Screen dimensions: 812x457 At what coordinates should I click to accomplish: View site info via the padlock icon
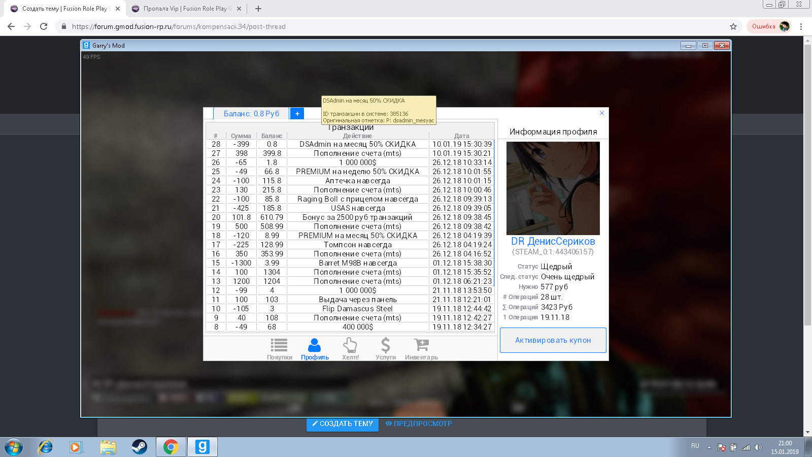(x=63, y=26)
